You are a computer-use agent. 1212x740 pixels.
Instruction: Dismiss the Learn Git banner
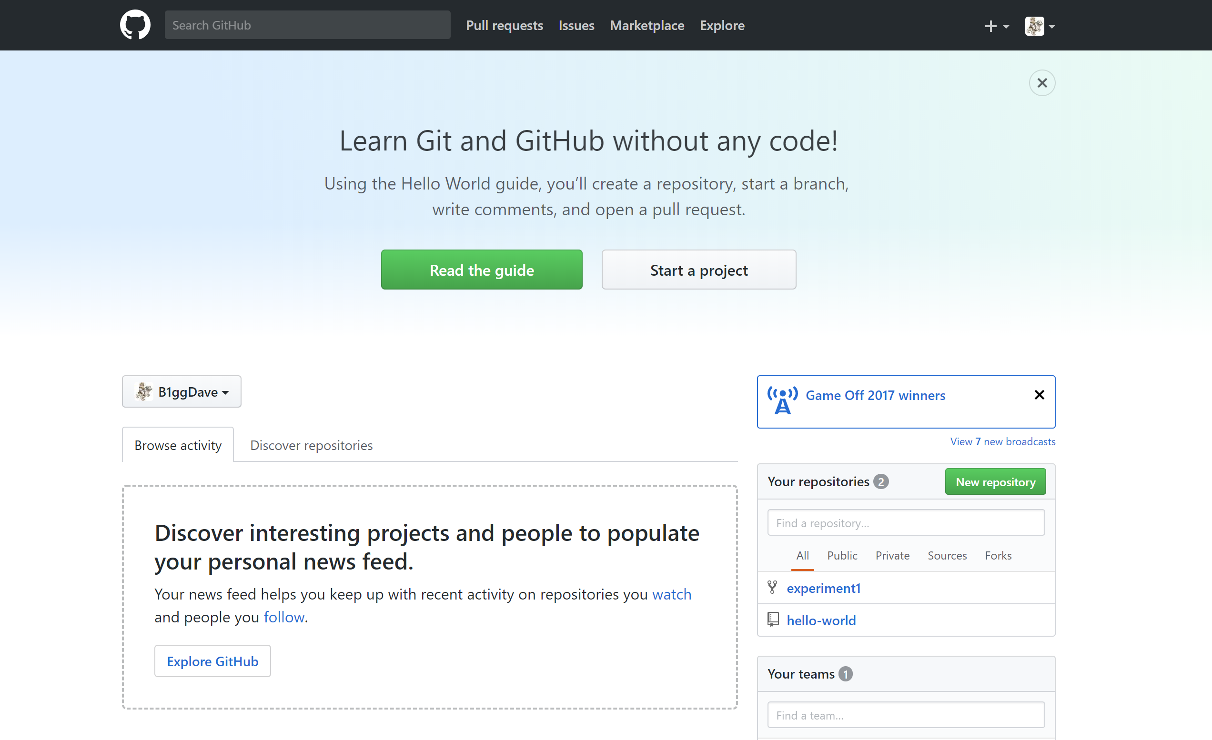[x=1042, y=82]
